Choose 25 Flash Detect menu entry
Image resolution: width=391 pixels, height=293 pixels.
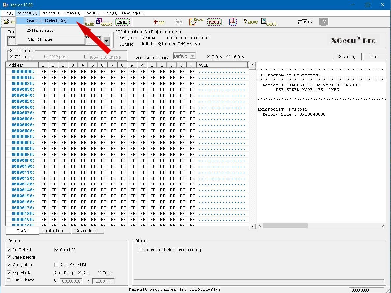click(x=50, y=30)
